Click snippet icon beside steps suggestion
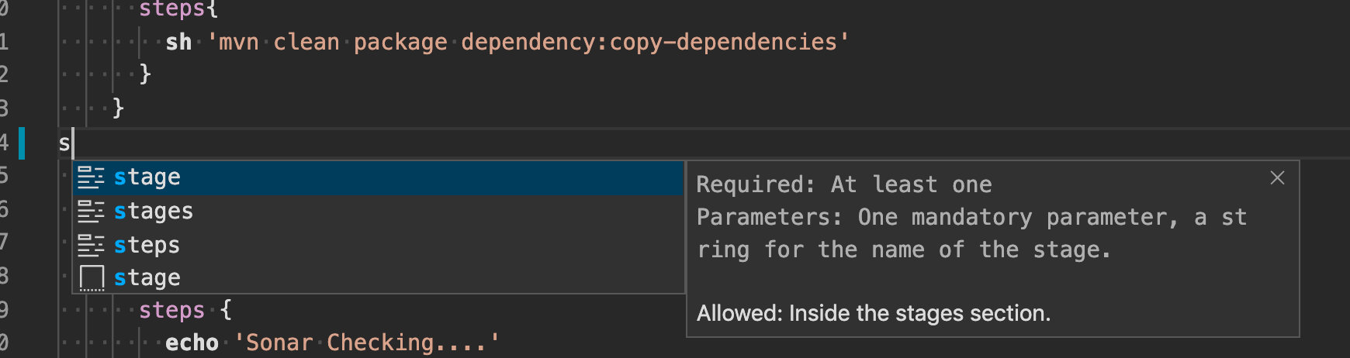This screenshot has height=358, width=1350. coord(91,245)
